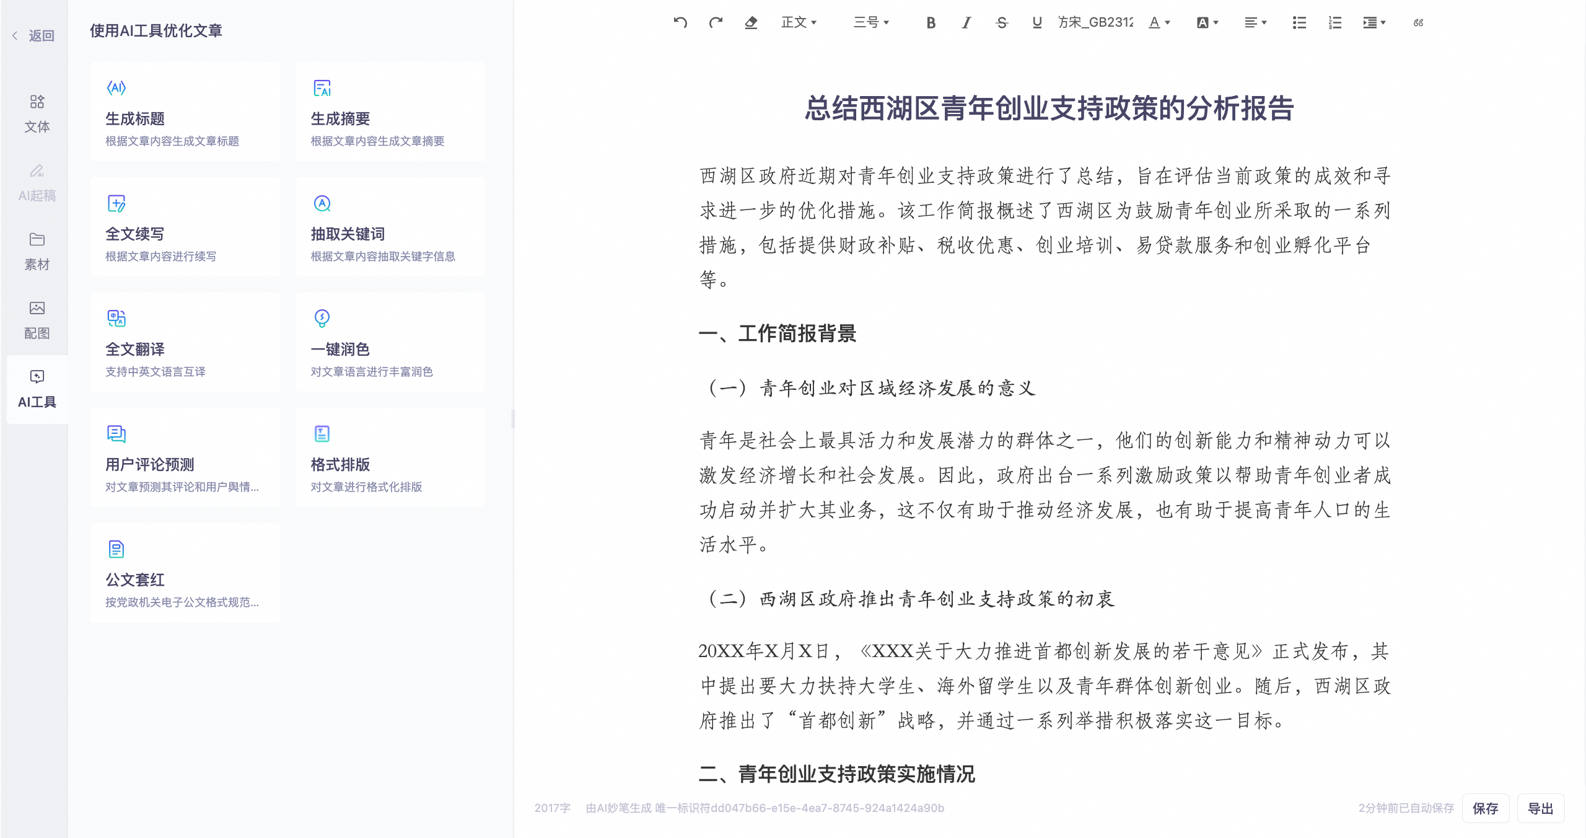Expand the text alignment dropdown
The image size is (1586, 838).
[1255, 23]
